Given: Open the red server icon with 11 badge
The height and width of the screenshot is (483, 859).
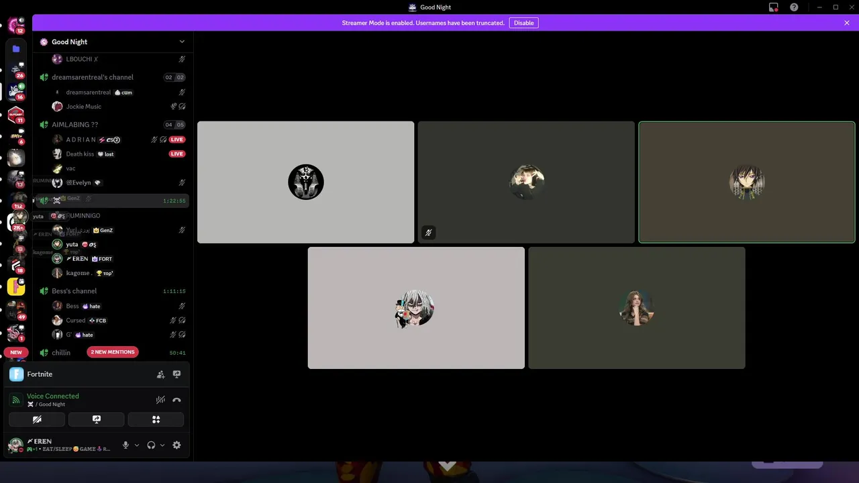Looking at the screenshot, I should point(16,115).
